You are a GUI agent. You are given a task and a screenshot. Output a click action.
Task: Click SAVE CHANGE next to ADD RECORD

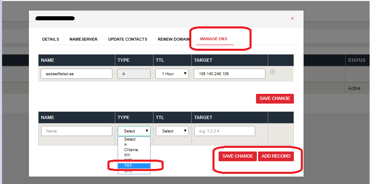(x=238, y=156)
